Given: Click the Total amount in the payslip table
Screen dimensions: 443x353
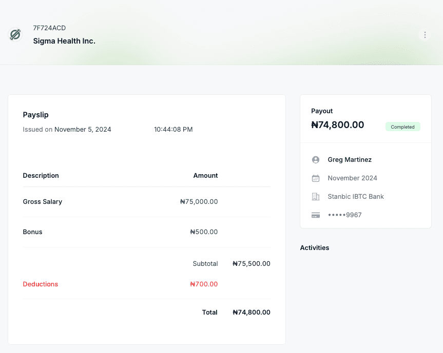Looking at the screenshot, I should [251, 313].
